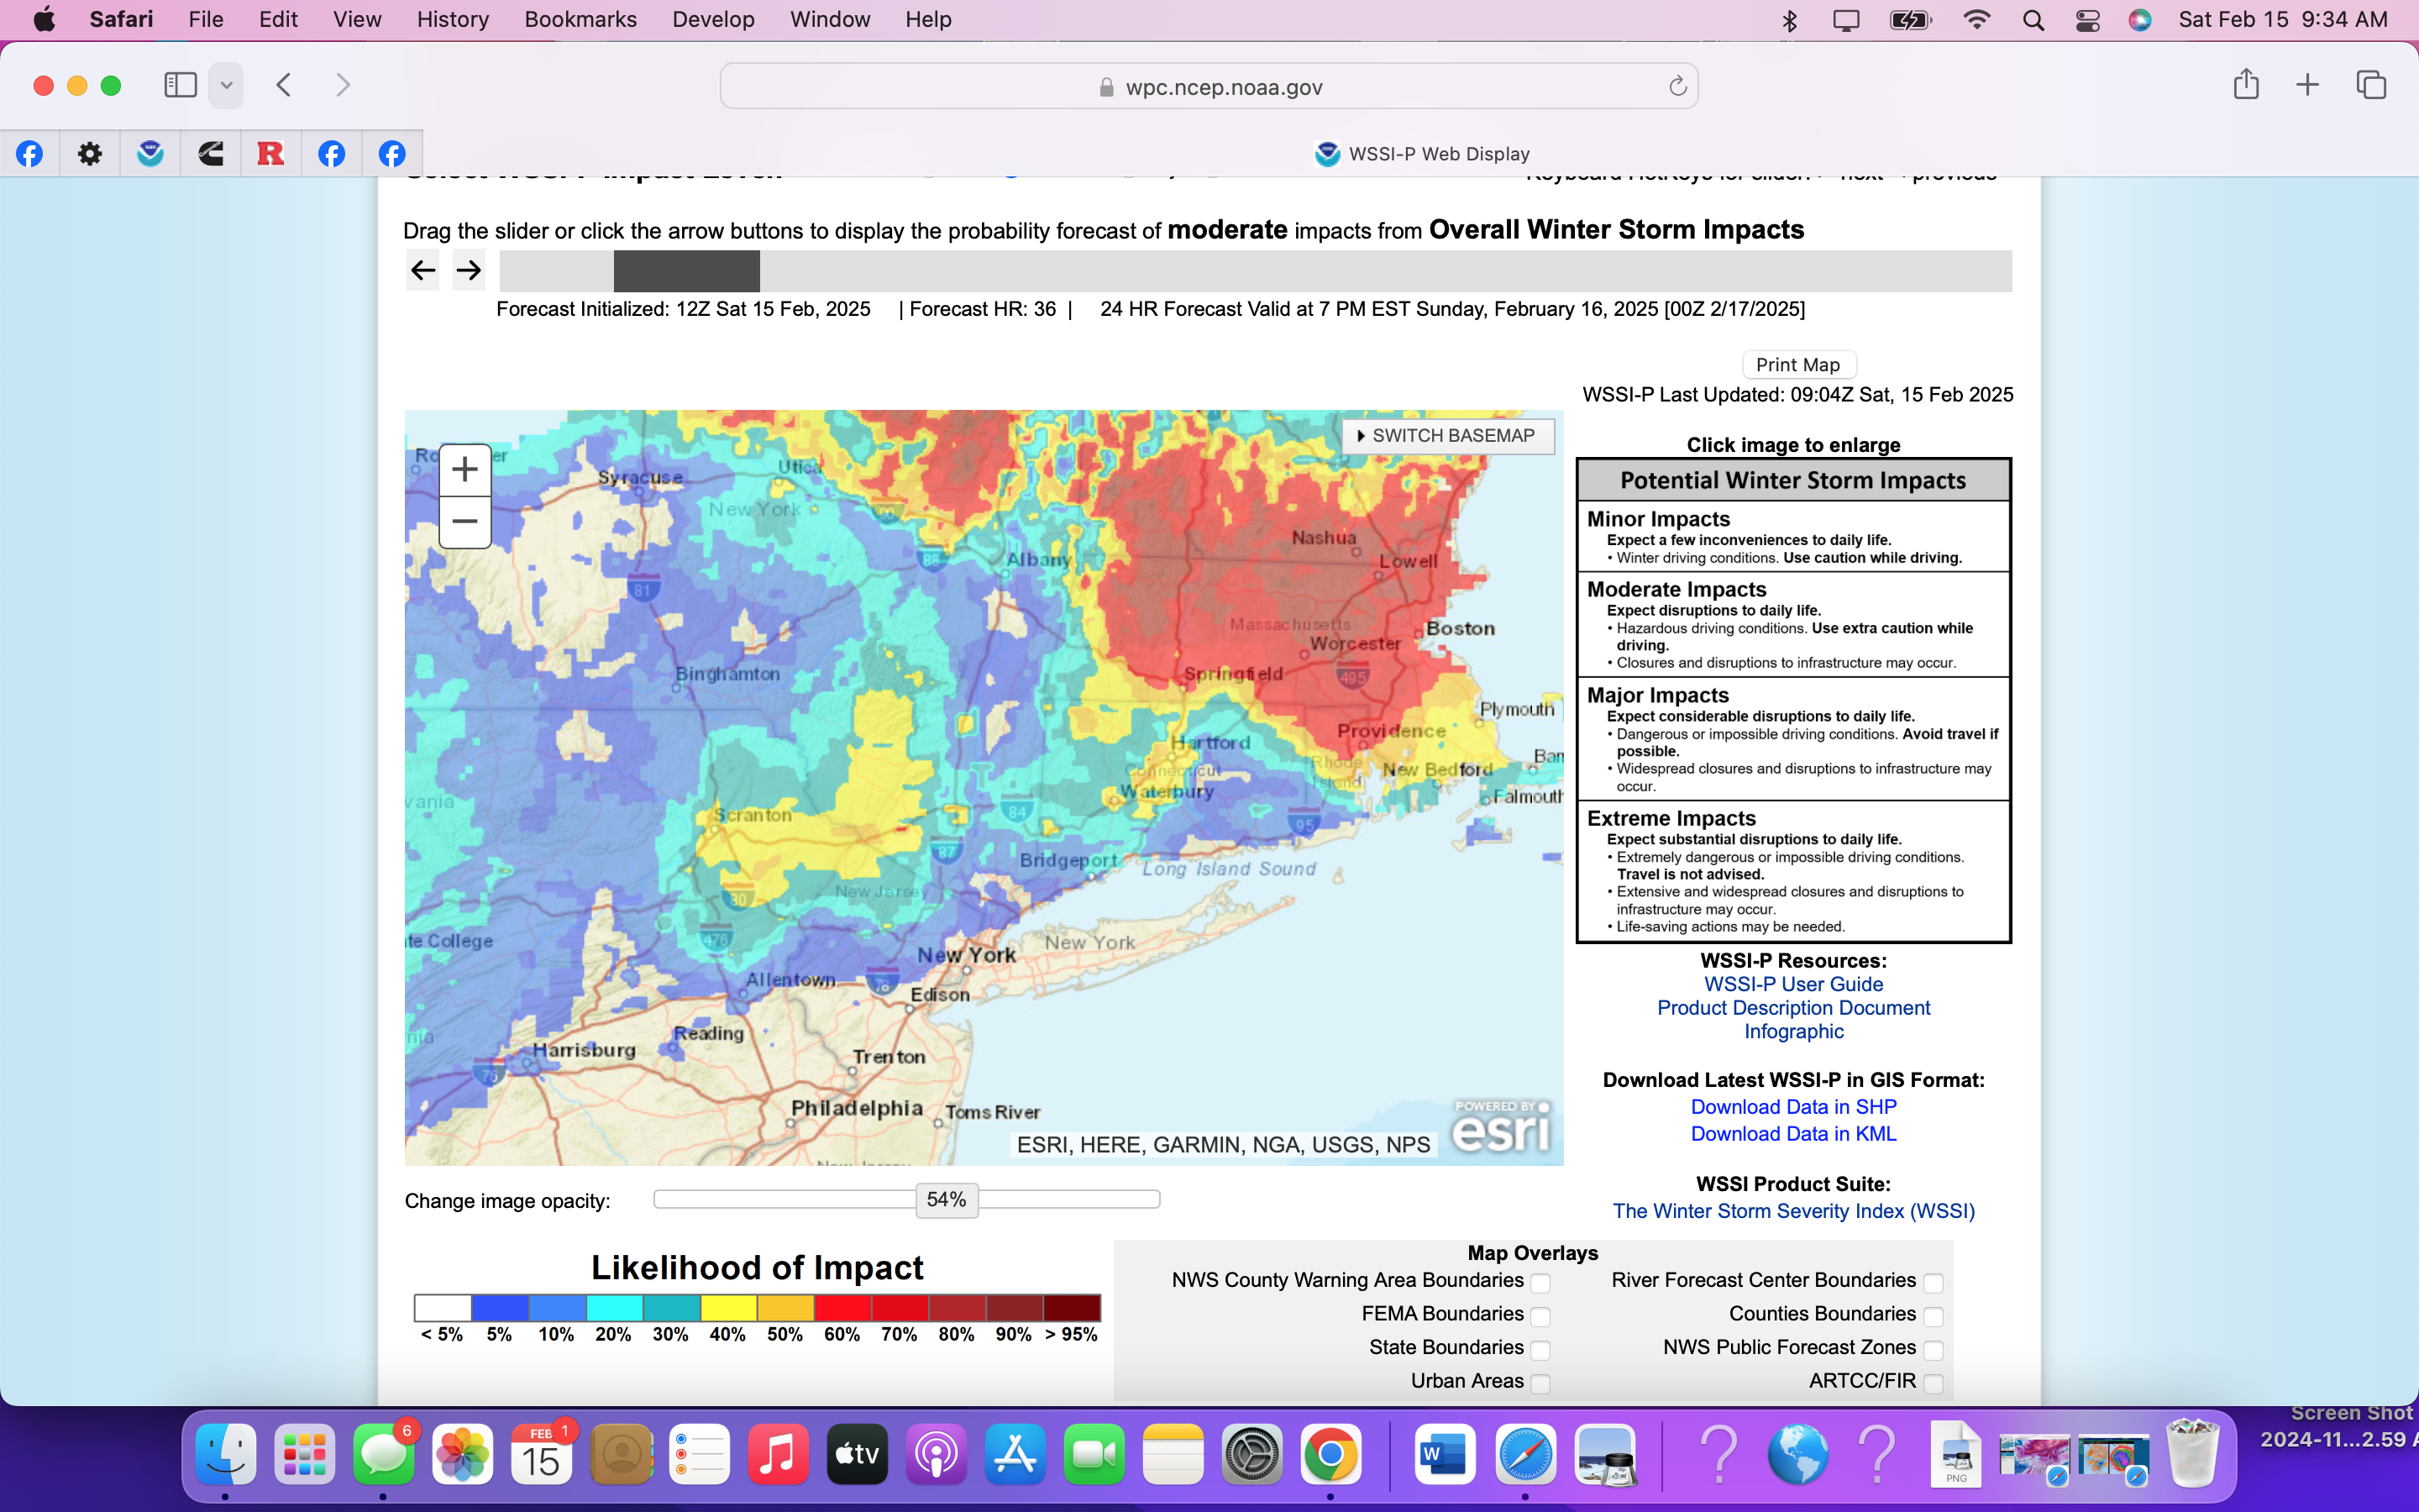Viewport: 2419px width, 1512px height.
Task: Click Download Data in SHP
Action: pyautogui.click(x=1793, y=1107)
